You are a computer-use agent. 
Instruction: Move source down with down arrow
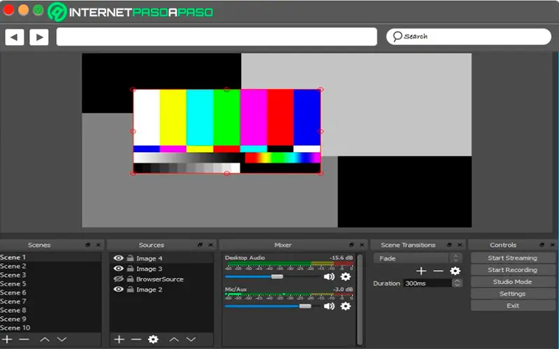coord(191,339)
